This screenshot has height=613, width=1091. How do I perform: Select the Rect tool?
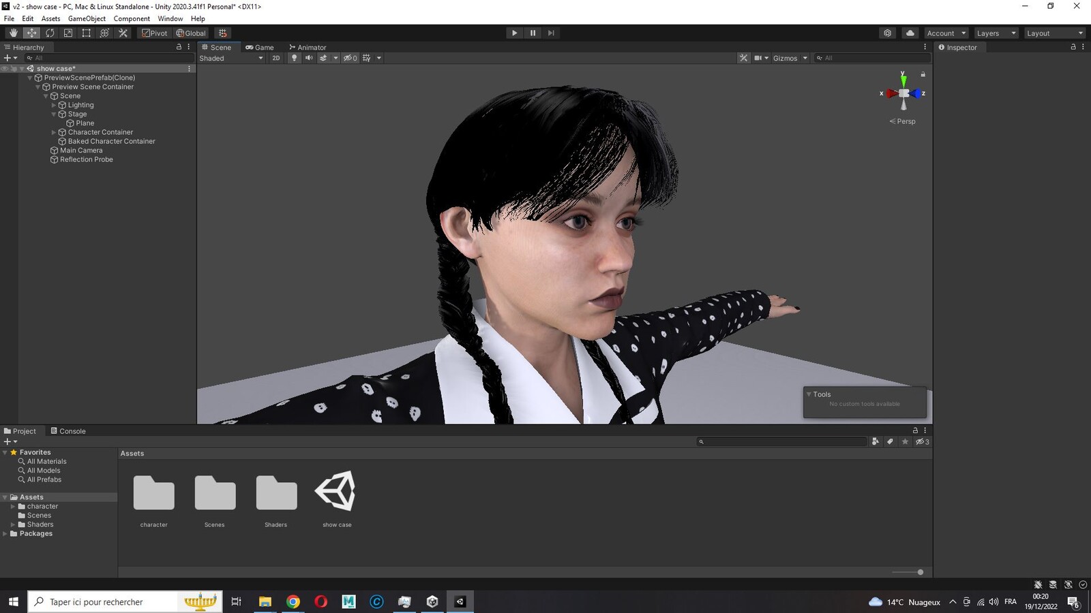pyautogui.click(x=86, y=33)
